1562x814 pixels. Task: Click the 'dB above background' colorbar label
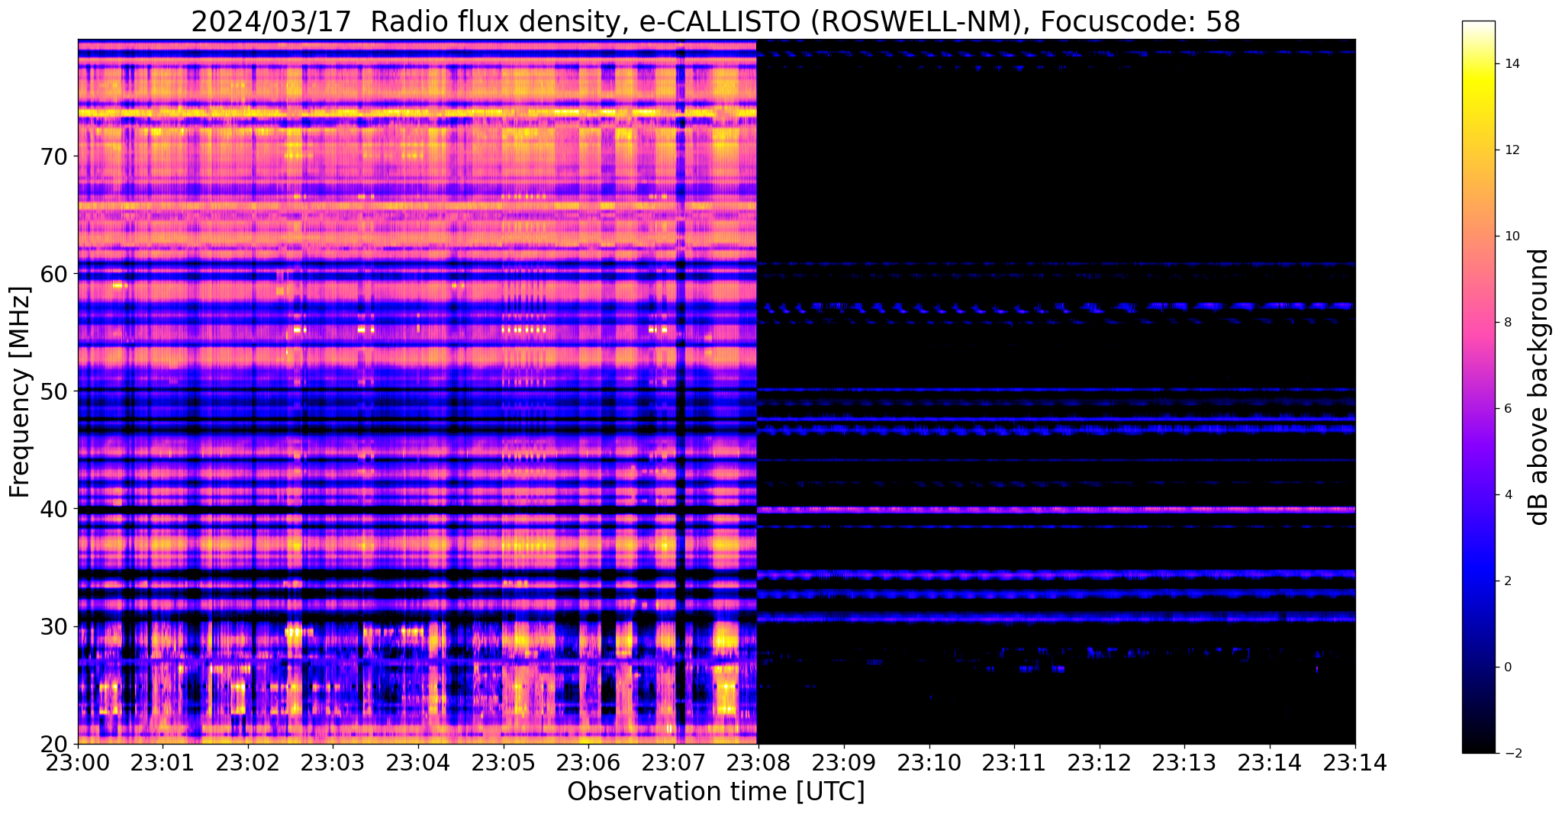(1539, 387)
